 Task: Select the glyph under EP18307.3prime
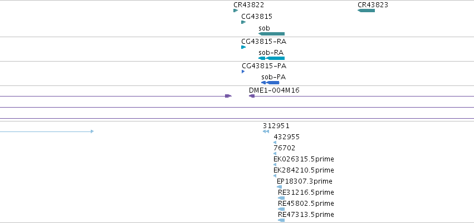coord(279,187)
